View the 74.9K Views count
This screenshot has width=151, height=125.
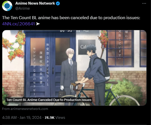(55, 118)
